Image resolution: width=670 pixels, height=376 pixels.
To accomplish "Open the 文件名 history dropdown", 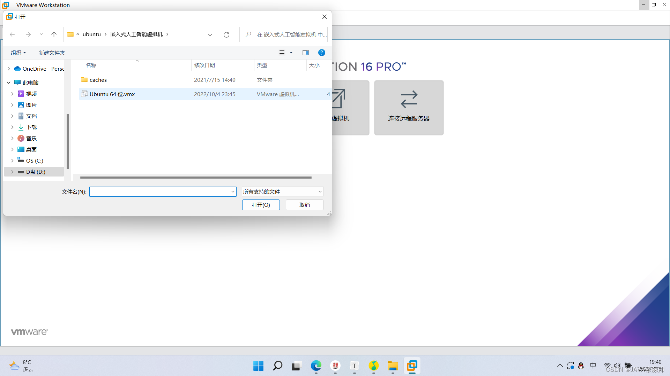I will pyautogui.click(x=233, y=191).
